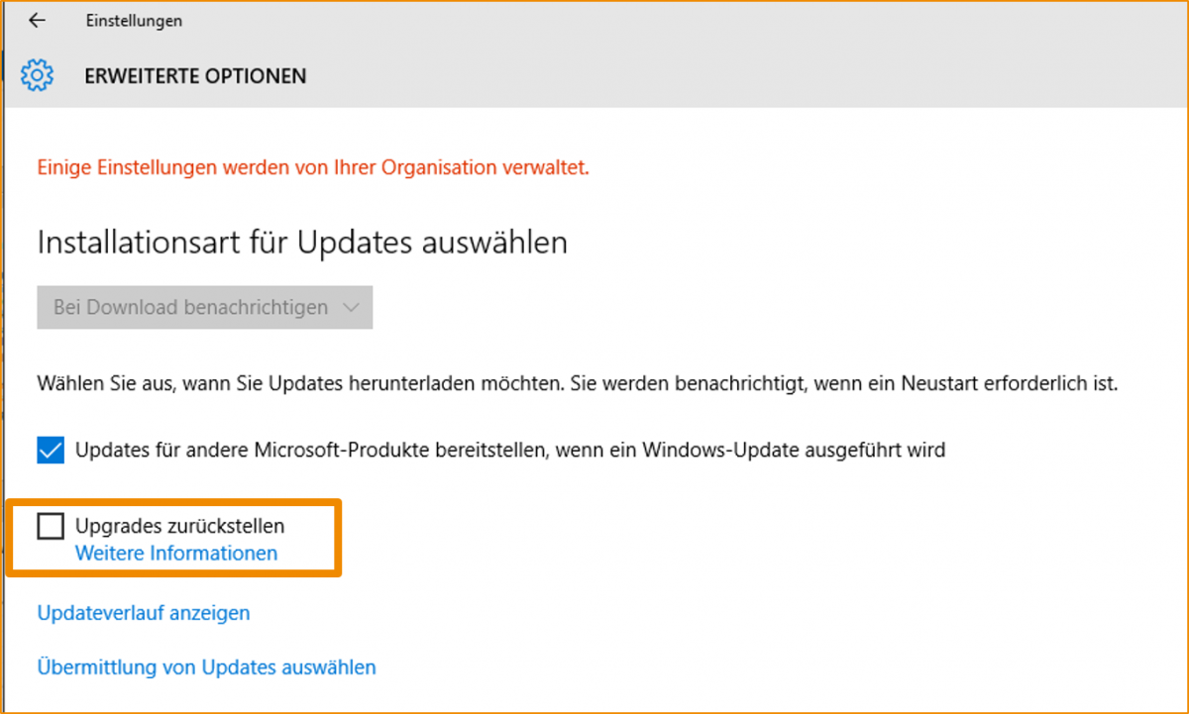Image resolution: width=1189 pixels, height=714 pixels.
Task: Open 'Updateverlauf anzeigen' link
Action: coord(144,613)
